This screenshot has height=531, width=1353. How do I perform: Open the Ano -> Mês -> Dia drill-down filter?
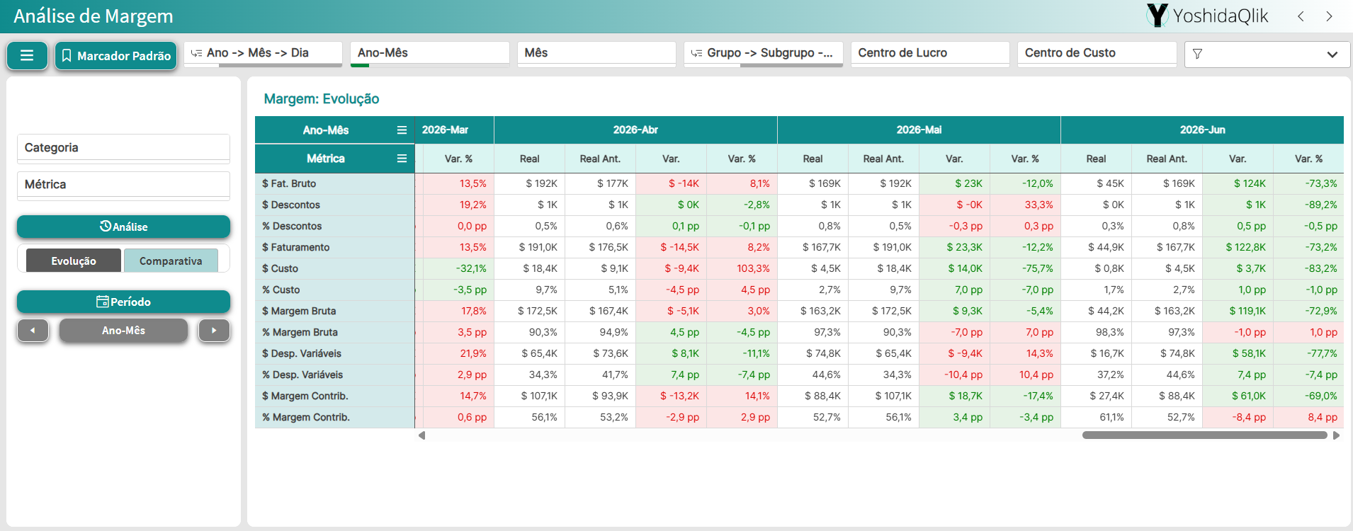(263, 53)
